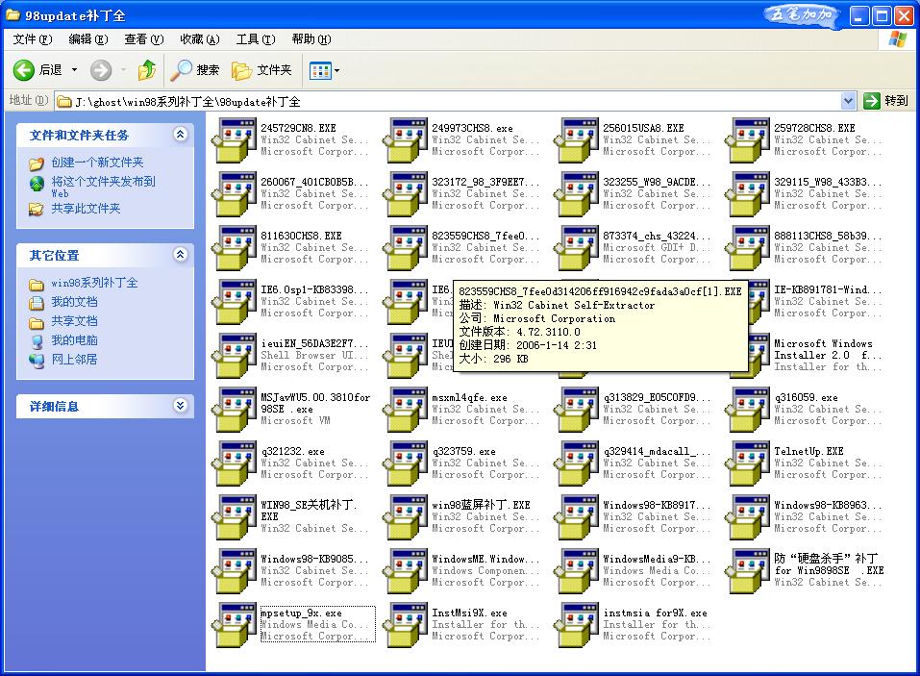Viewport: 920px width, 676px height.
Task: Select the win98蓝屏补丁.EXE file icon
Action: [406, 517]
